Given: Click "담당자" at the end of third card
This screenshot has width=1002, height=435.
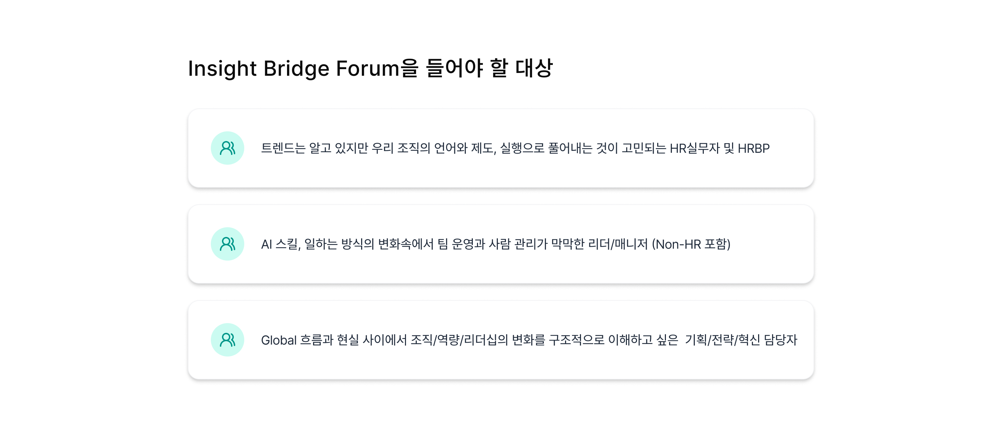Looking at the screenshot, I should tap(780, 340).
